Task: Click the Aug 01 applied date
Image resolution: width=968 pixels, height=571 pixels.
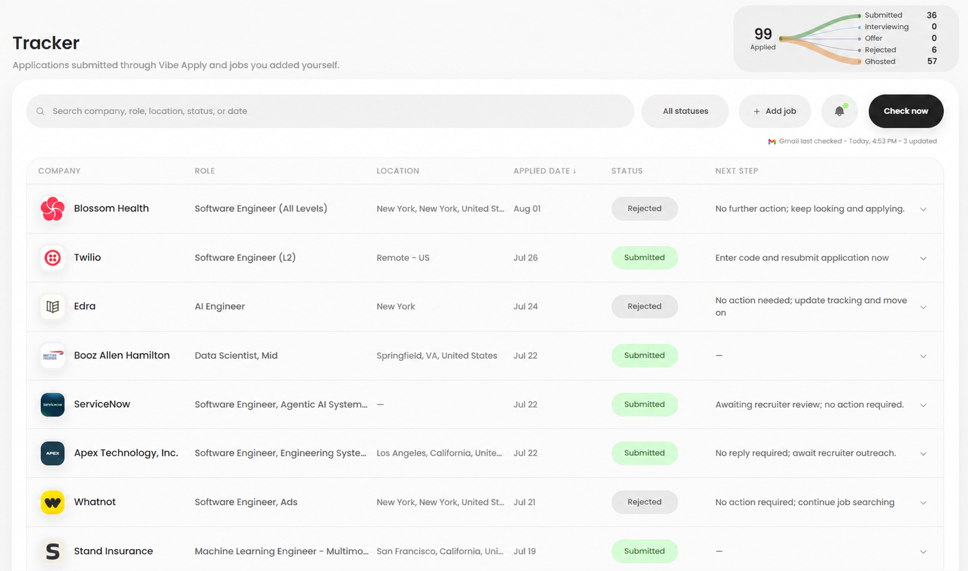Action: (x=527, y=209)
